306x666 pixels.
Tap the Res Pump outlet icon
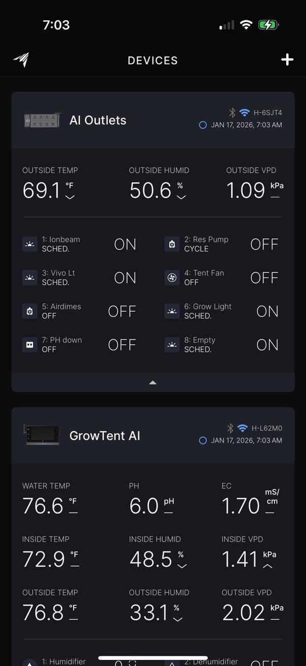point(172,244)
